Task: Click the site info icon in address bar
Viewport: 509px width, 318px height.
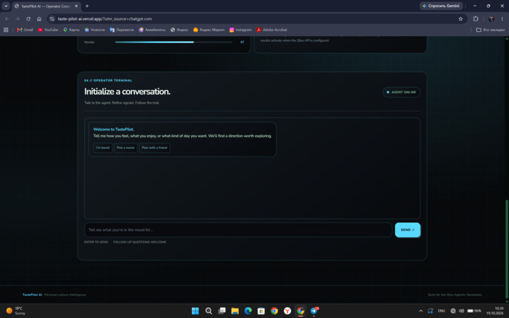Action: pyautogui.click(x=52, y=19)
